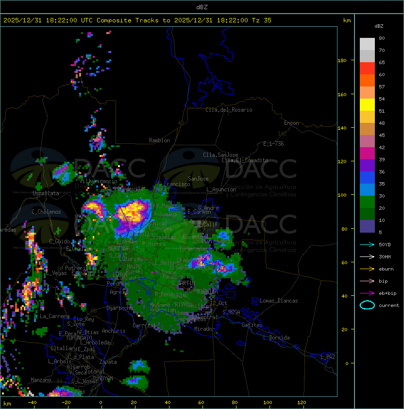The image size is (404, 409).
Task: Click the Potrerillos map label
Action: pos(81,268)
